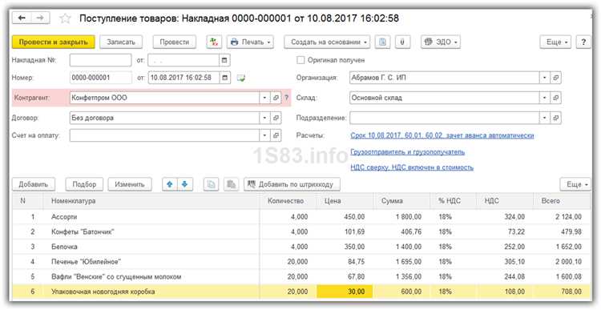Select the Белочка row
Image resolution: width=601 pixels, height=310 pixels.
(301, 247)
